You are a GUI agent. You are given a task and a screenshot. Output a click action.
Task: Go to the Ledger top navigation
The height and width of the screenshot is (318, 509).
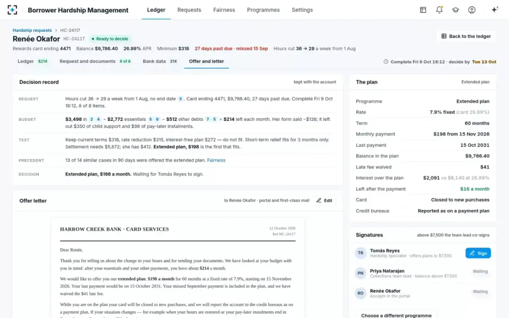(156, 10)
